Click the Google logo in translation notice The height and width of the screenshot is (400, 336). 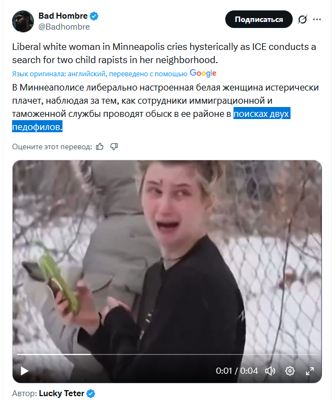[x=203, y=73]
